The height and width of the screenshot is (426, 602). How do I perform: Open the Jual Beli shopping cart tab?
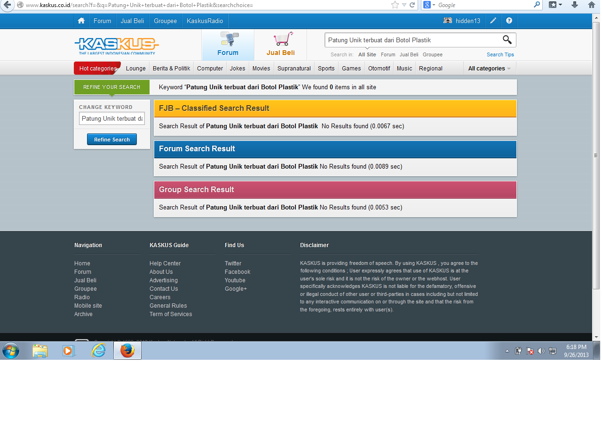(x=281, y=45)
